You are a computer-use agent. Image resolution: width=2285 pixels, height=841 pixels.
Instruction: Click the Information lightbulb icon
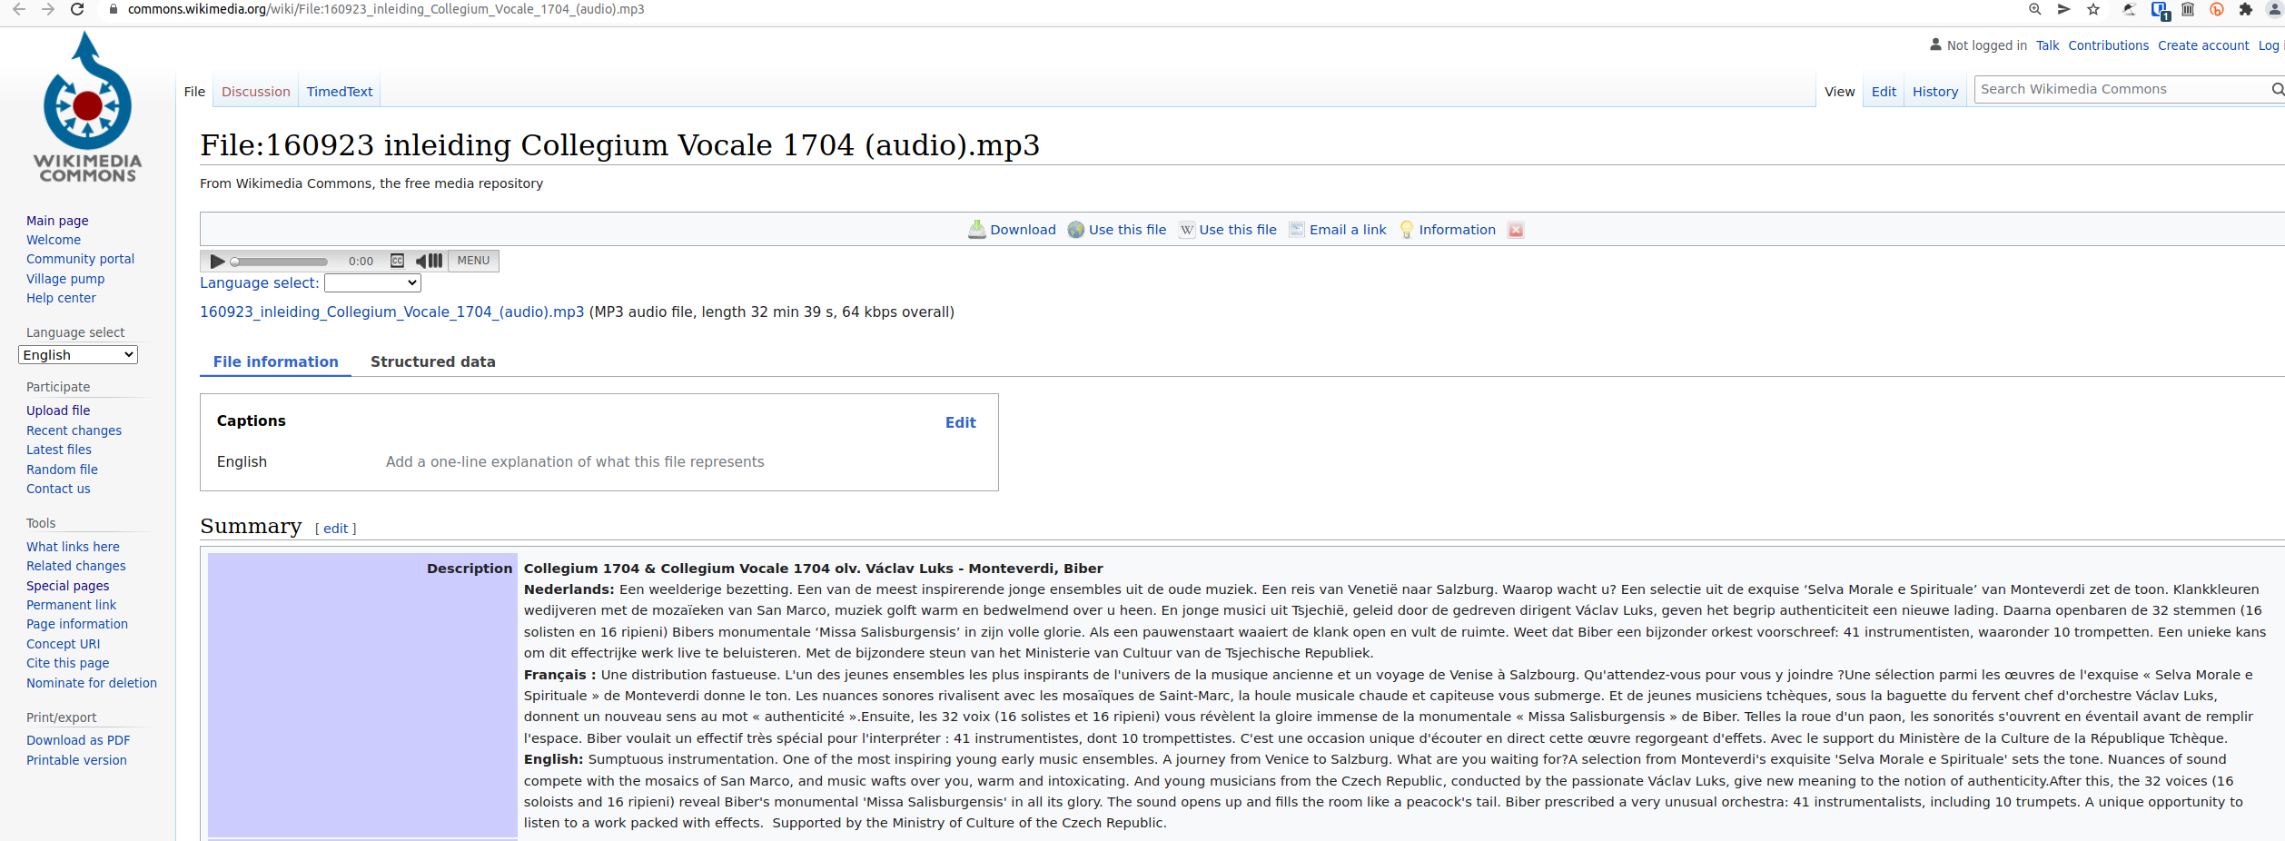pos(1407,230)
